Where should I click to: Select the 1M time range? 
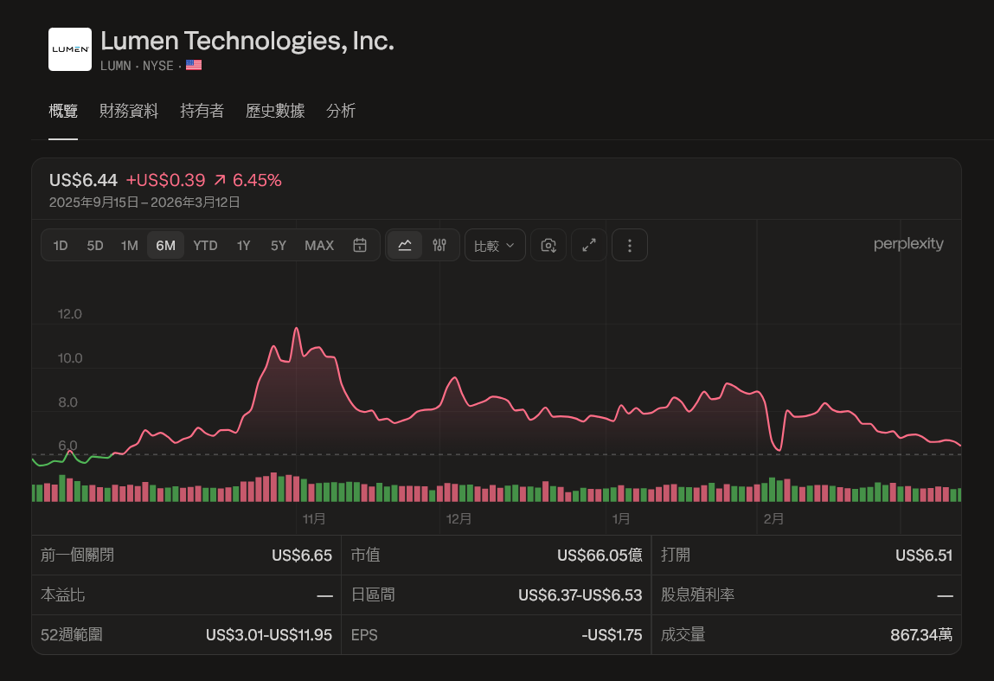click(x=129, y=246)
